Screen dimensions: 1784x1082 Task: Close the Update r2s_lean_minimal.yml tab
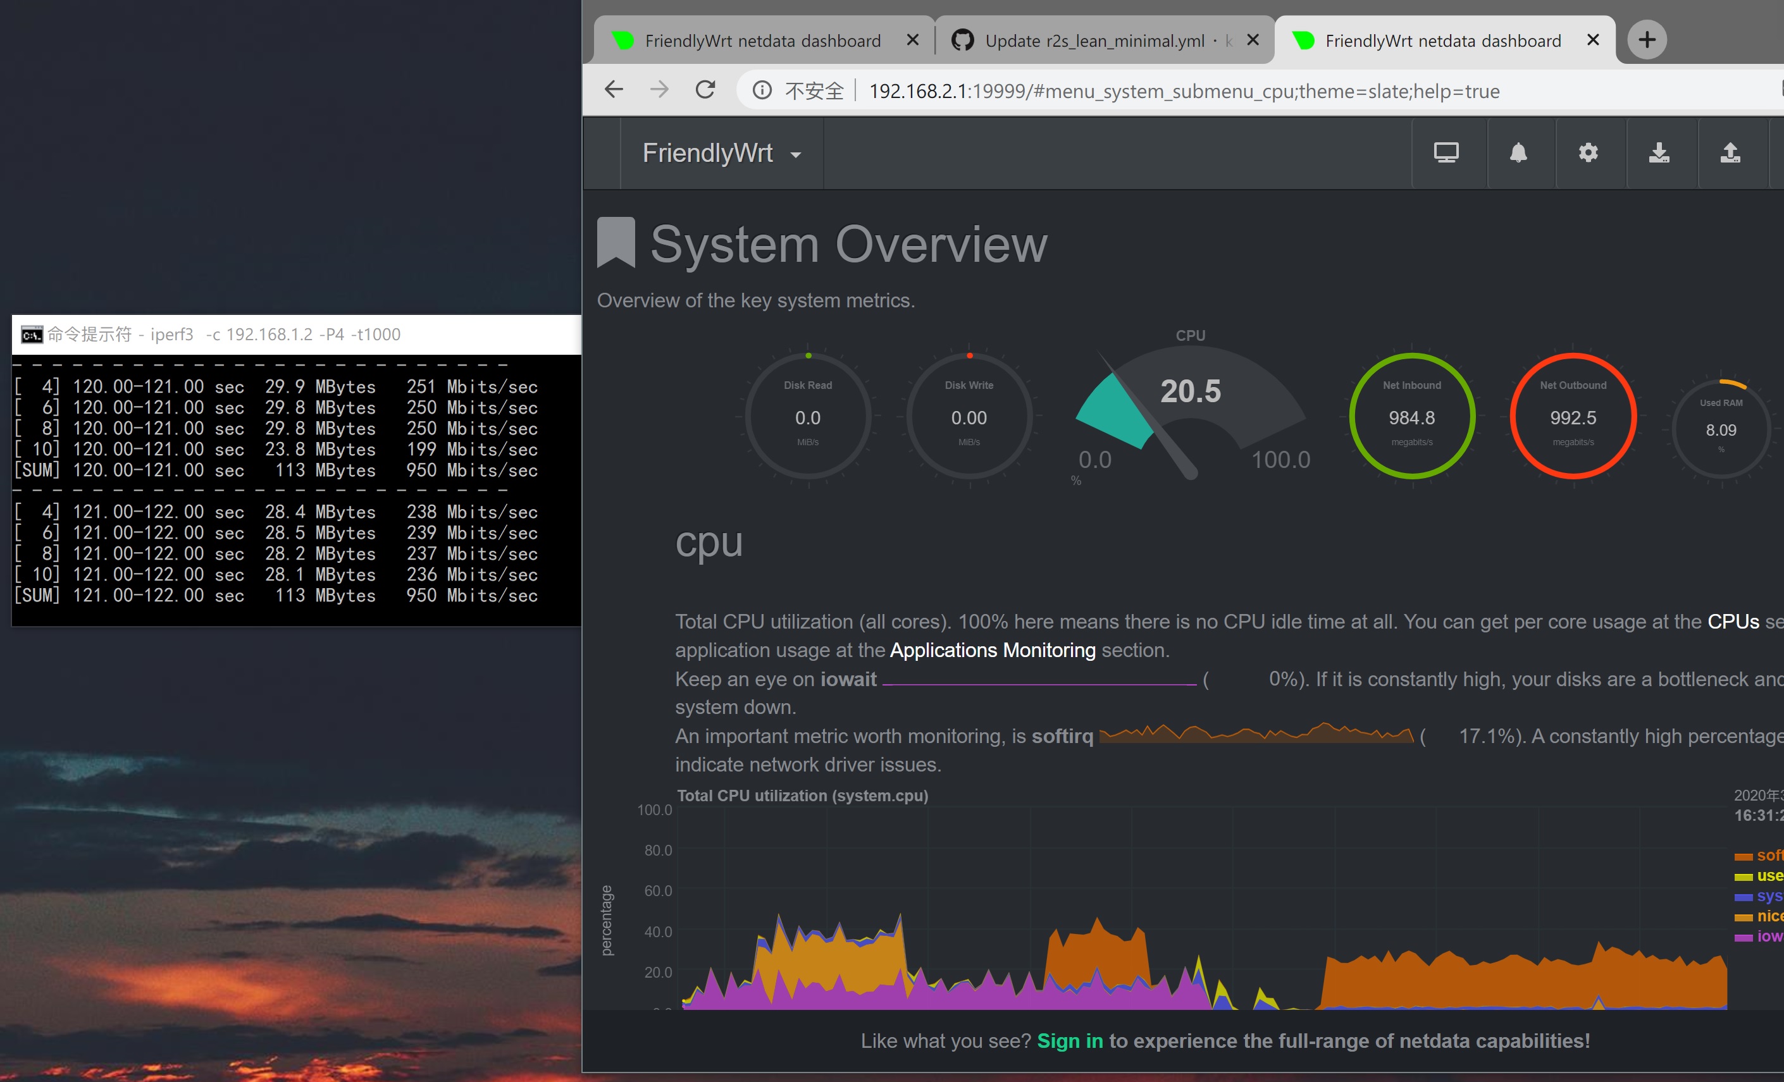point(1253,40)
